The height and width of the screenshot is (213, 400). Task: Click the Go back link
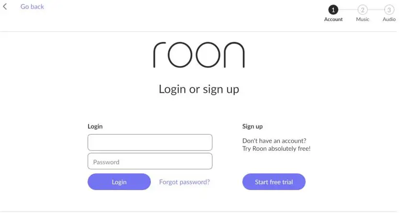click(x=32, y=7)
